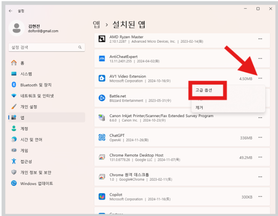
Task: Open more options for AntiCheatExpert
Action: [260, 58]
